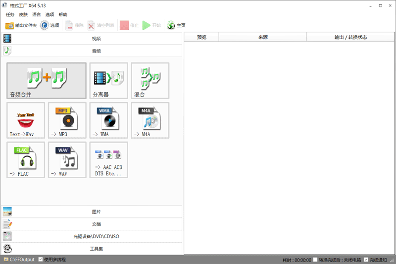
Task: Choose the -> M4A conversion tile
Action: click(x=150, y=120)
